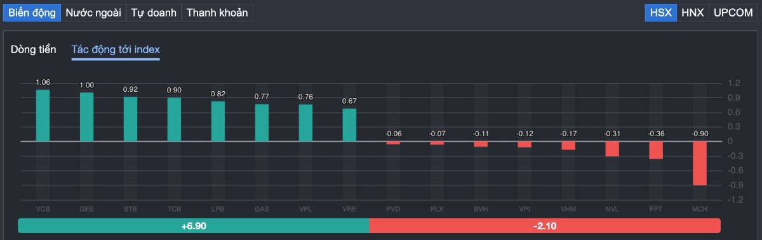The width and height of the screenshot is (762, 240).
Task: Click the VPL ticker label
Action: [x=305, y=209]
